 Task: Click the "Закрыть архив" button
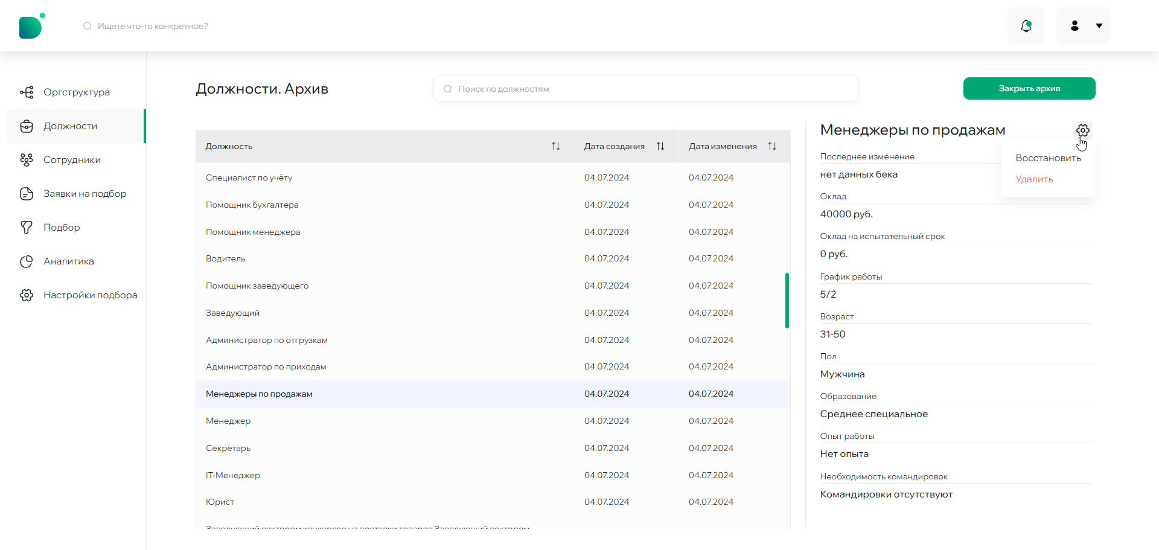[x=1029, y=88]
